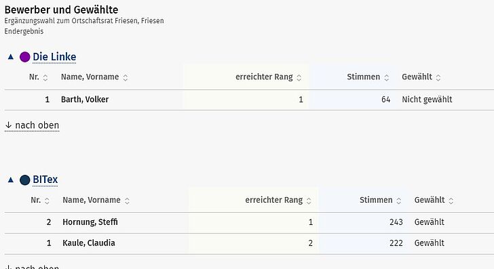This screenshot has width=494, height=269.
Task: Click the purple Die Linke party circle
Action: (25, 58)
